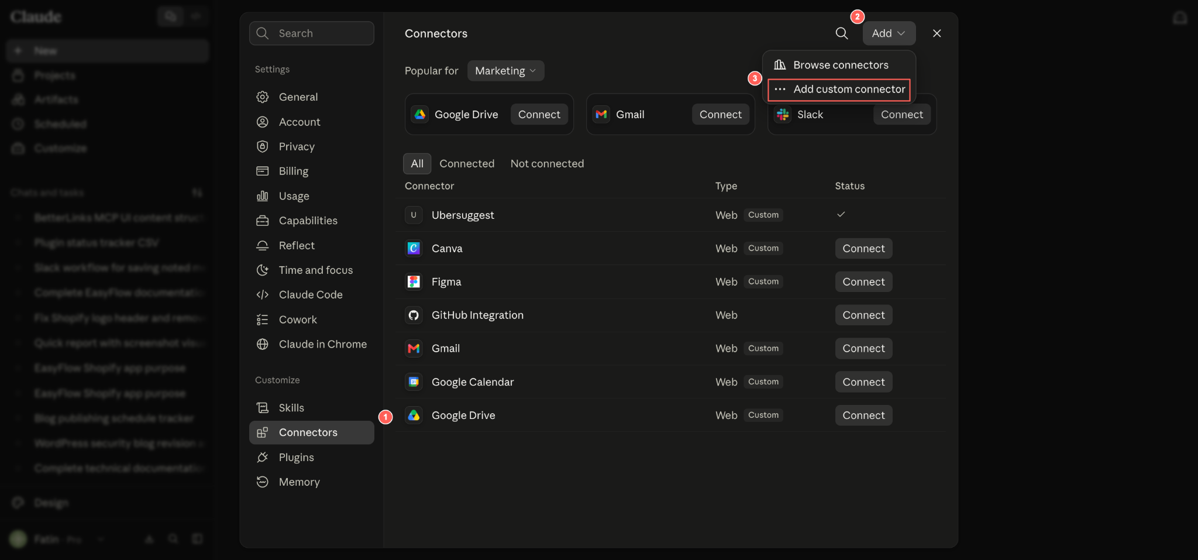Screen dimensions: 1198x560
Task: Open Account settings
Action: [311, 122]
